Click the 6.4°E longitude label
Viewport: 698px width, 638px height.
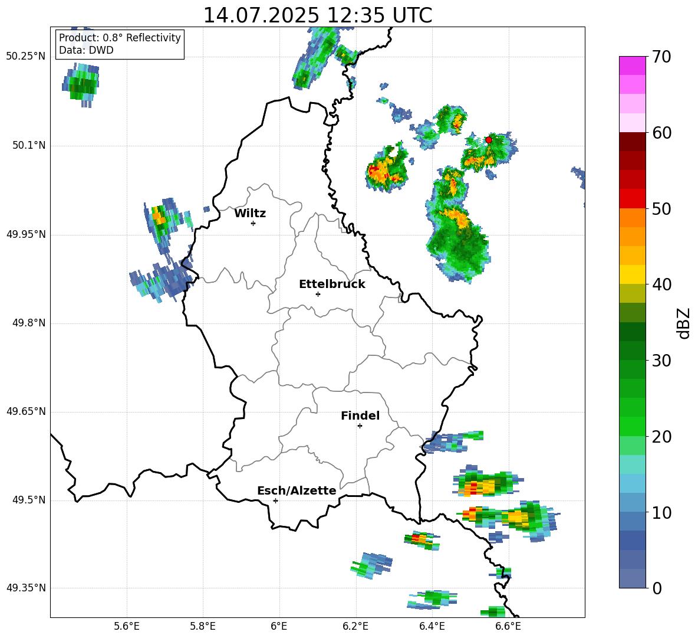[432, 626]
